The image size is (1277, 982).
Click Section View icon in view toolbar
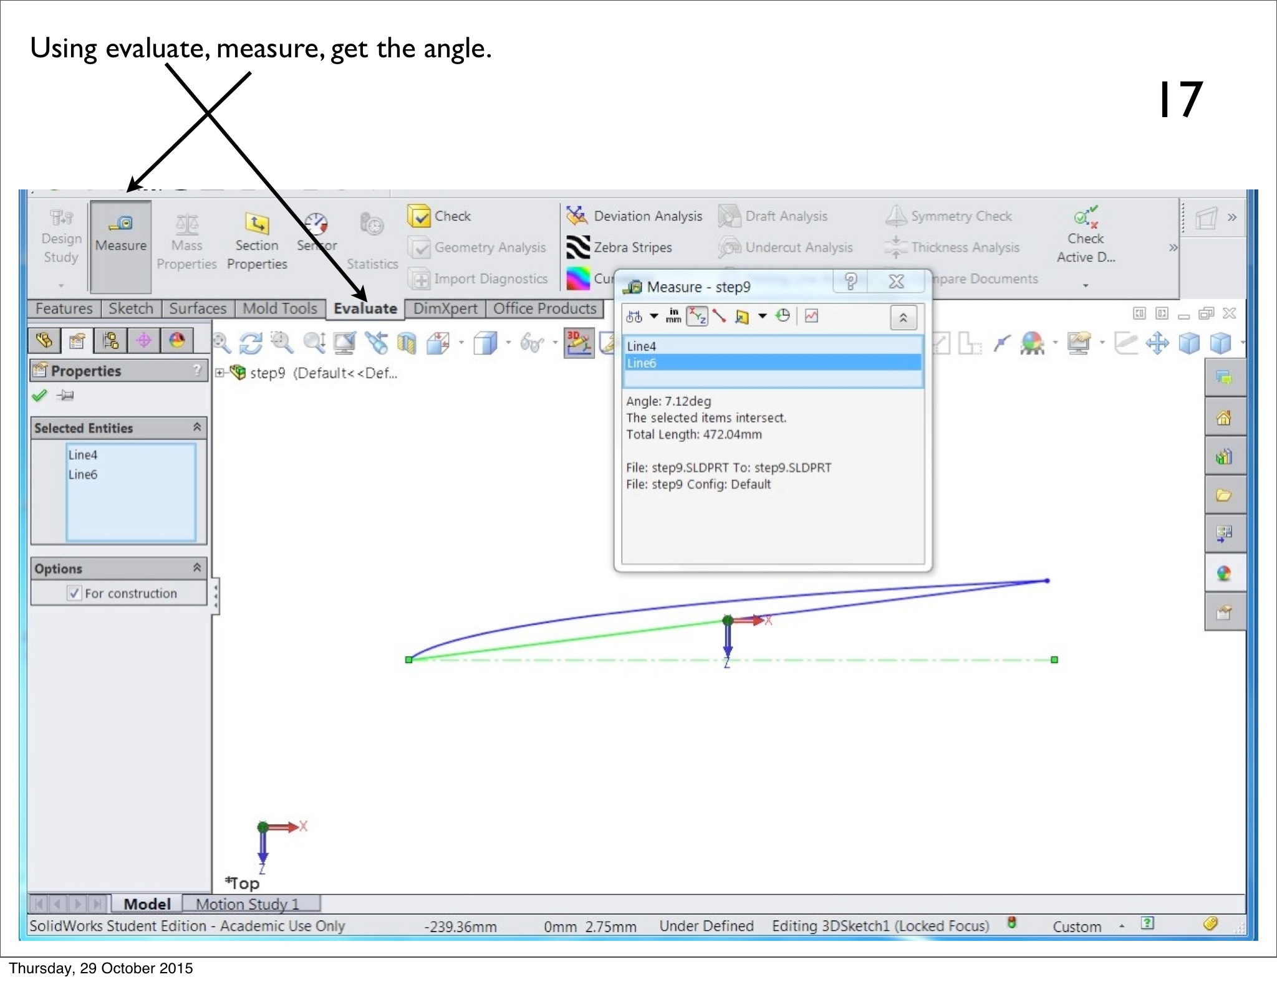(407, 343)
